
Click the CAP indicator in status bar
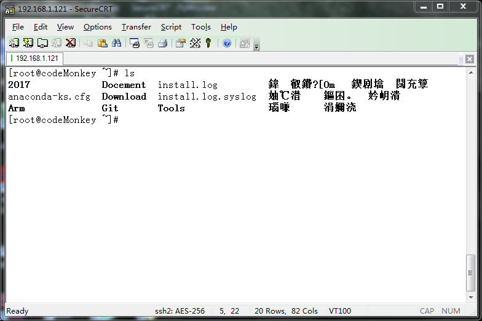click(427, 311)
